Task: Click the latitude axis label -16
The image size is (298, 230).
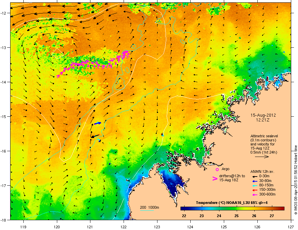Action: click(x=4, y=151)
